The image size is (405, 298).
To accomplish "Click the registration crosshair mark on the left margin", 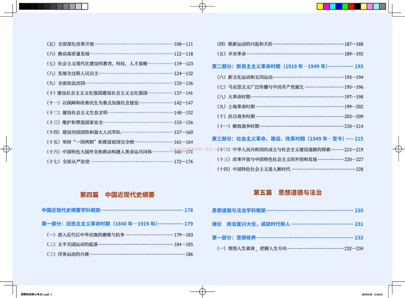I will click(6, 149).
